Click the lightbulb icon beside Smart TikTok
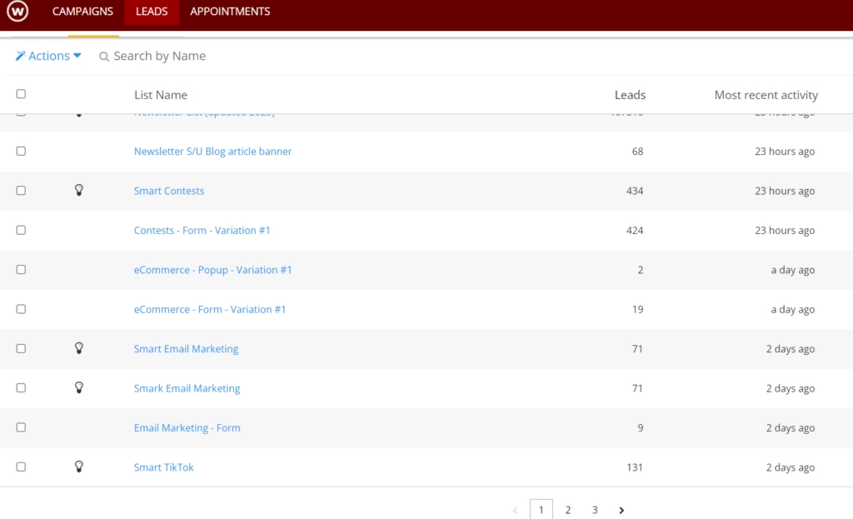The image size is (853, 519). tap(79, 467)
